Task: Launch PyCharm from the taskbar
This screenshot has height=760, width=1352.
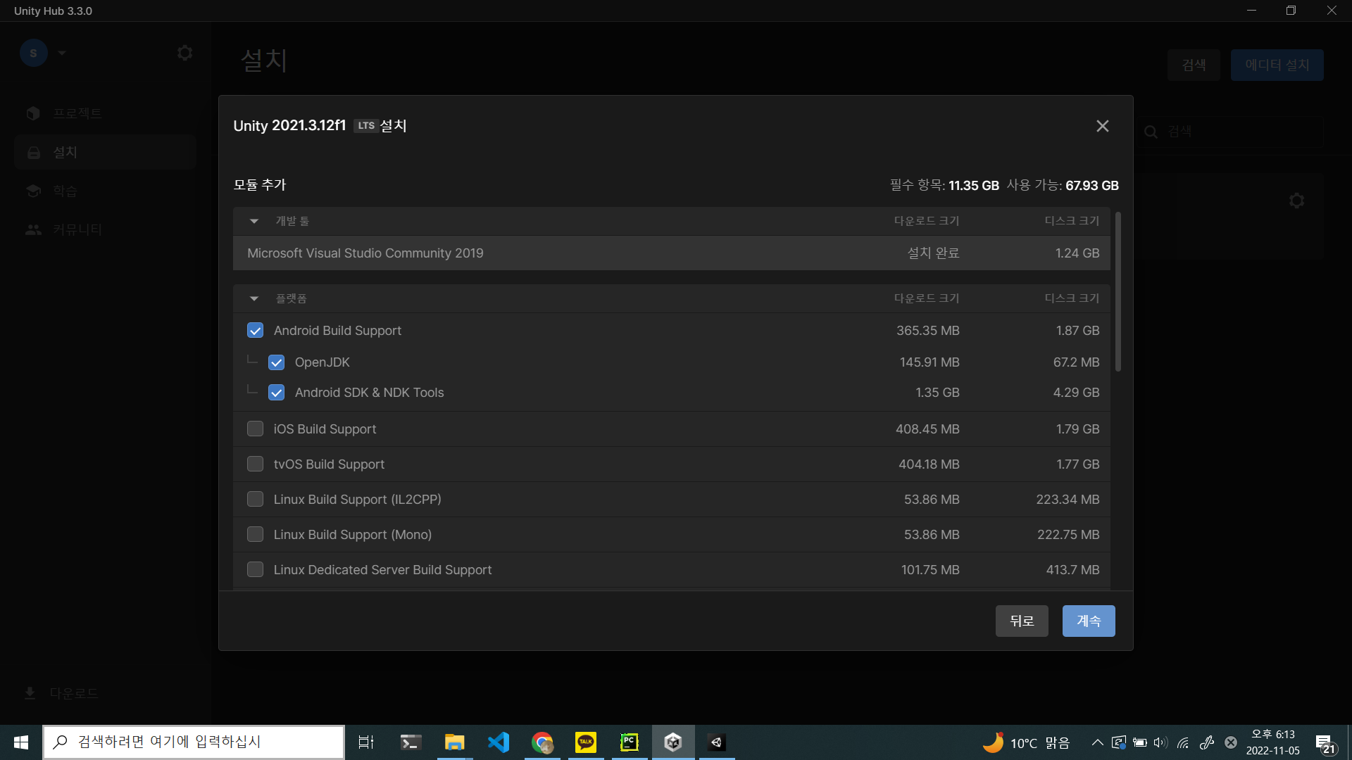Action: click(629, 742)
